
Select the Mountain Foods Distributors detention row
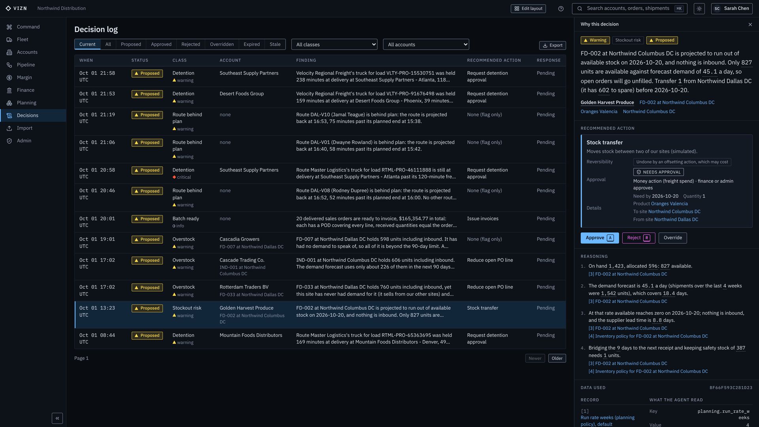click(x=320, y=339)
